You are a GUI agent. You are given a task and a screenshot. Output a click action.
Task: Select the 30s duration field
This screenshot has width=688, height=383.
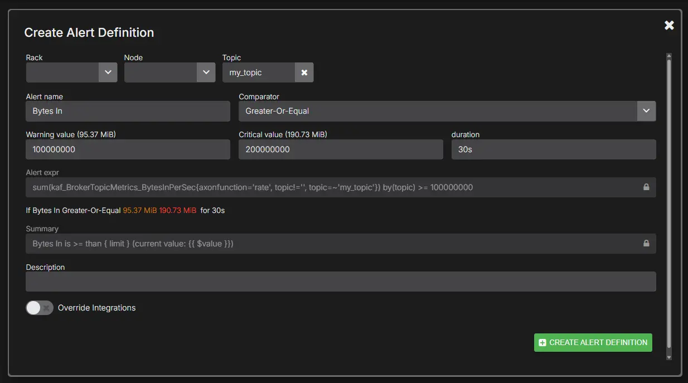(x=553, y=149)
